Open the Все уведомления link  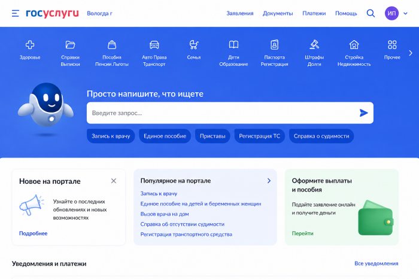coord(377,263)
